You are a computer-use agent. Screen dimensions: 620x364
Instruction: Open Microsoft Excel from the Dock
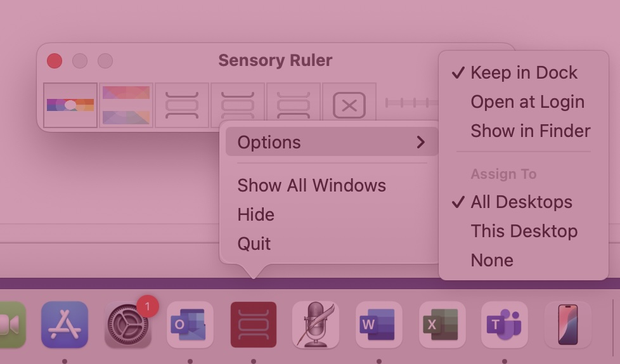pos(442,325)
